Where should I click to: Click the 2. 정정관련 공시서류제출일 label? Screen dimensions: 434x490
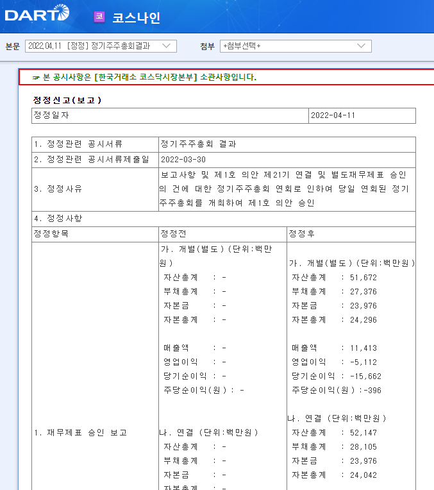pyautogui.click(x=92, y=159)
